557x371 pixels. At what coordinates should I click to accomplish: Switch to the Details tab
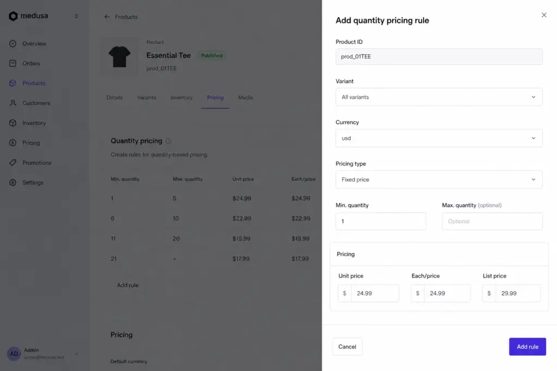tap(114, 98)
